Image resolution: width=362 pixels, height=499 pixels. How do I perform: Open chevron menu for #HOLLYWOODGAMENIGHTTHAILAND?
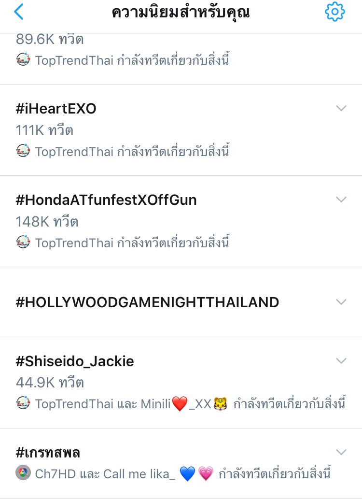(341, 302)
